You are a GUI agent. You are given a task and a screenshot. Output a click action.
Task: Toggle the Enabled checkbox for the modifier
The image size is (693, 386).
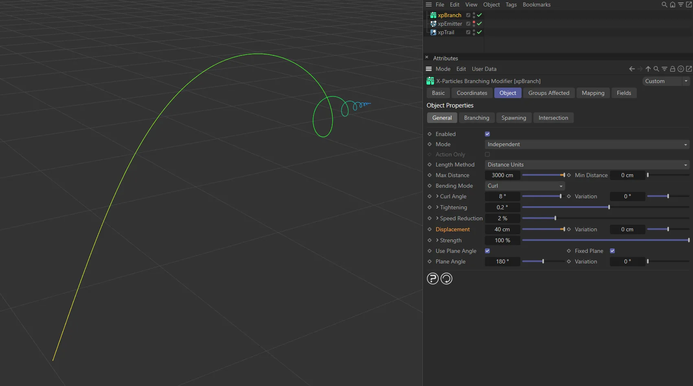coord(487,134)
